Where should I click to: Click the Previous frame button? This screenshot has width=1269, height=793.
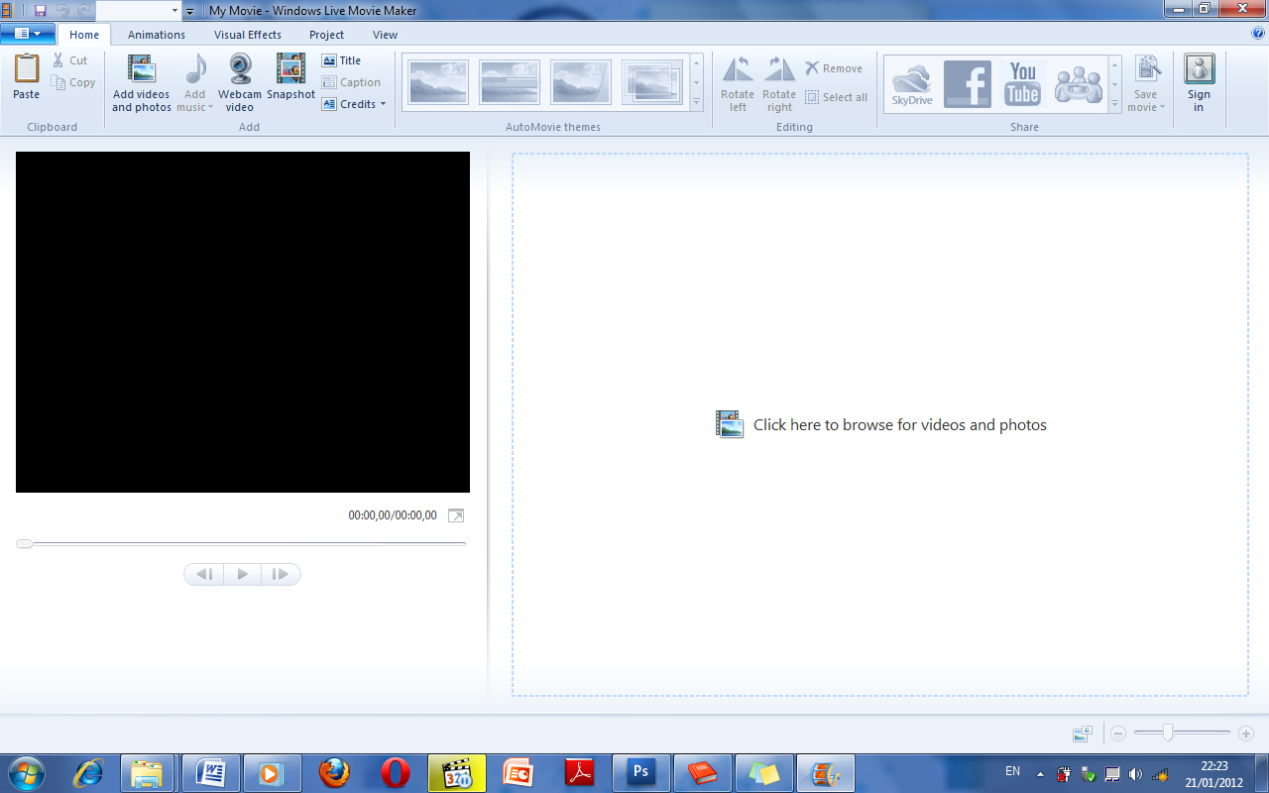[x=204, y=574]
